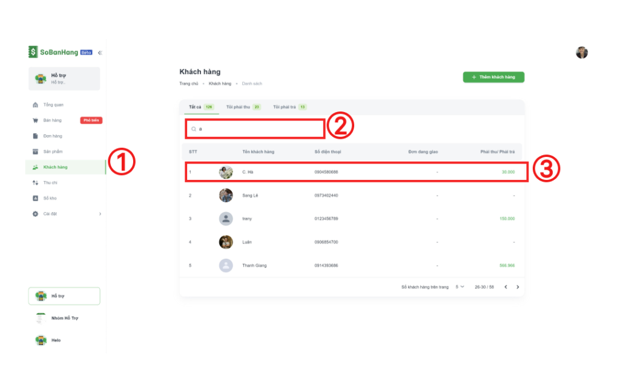Open rows-per-page dropdown showing 5
The height and width of the screenshot is (392, 620).
pyautogui.click(x=460, y=287)
